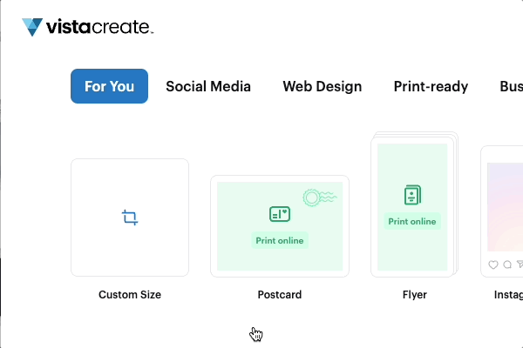
Task: Go to the Print-ready tab
Action: click(431, 87)
